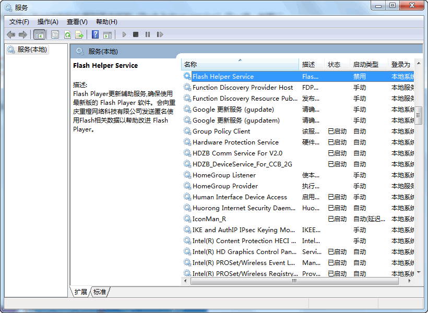Toggle the Show/Hide Console Tree button
The image size is (428, 313).
tap(39, 34)
